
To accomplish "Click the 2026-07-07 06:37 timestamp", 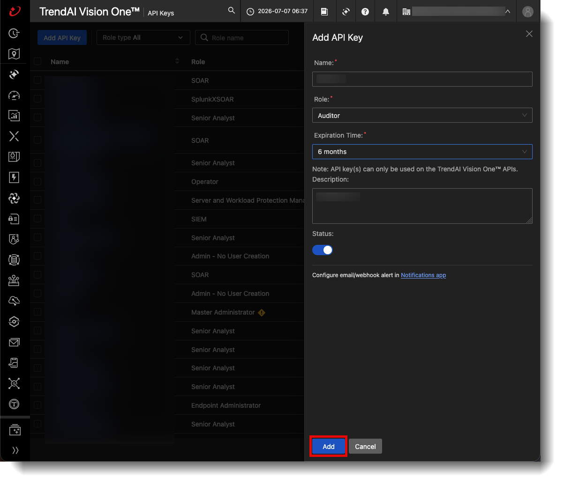I will pyautogui.click(x=283, y=11).
